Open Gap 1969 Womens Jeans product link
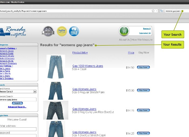 88,66
